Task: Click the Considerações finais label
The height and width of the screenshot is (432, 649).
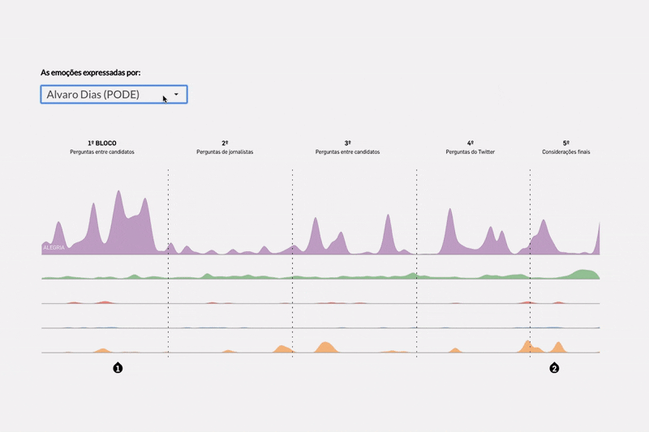Action: [x=566, y=152]
